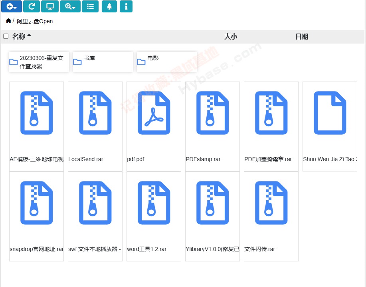Screen dimensions: 366x287
Task: Open the 书库 folder
Action: coord(103,62)
